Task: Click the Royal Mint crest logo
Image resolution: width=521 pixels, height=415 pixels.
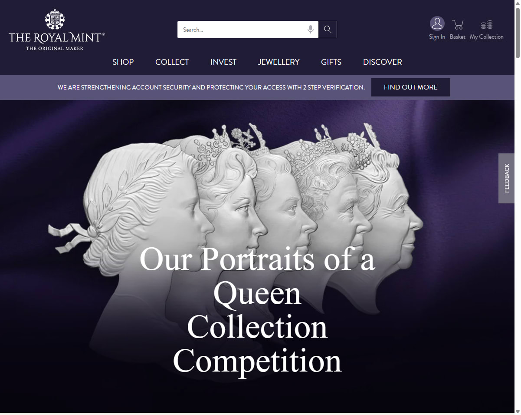Action: pos(55,20)
